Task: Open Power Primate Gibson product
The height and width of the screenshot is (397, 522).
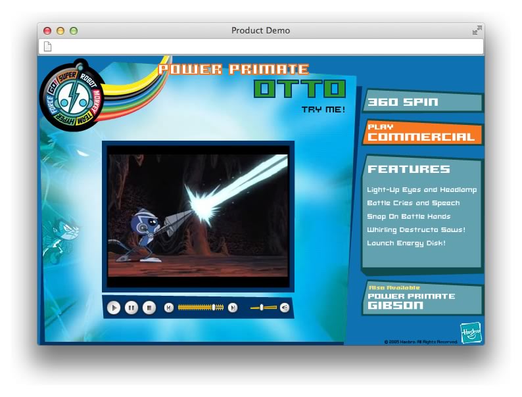Action: click(x=423, y=299)
